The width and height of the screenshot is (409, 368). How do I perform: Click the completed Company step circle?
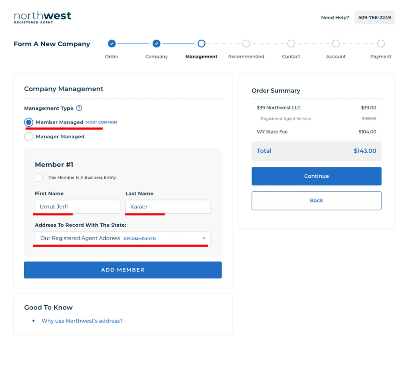click(156, 44)
